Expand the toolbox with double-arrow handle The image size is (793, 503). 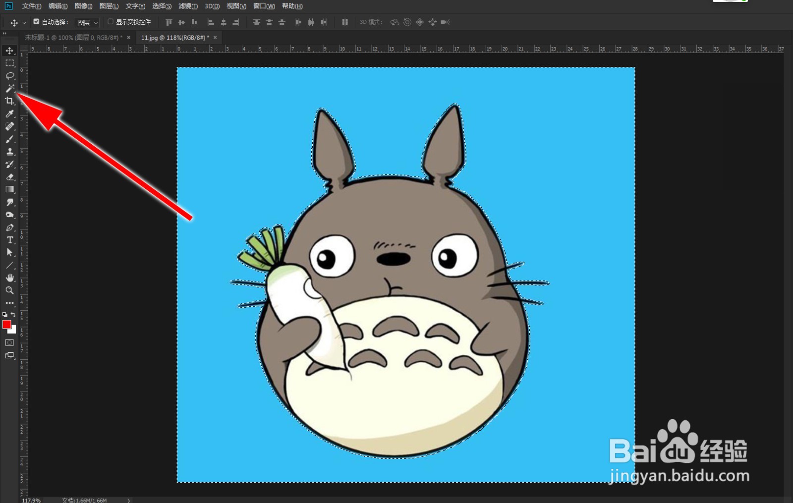coord(4,33)
